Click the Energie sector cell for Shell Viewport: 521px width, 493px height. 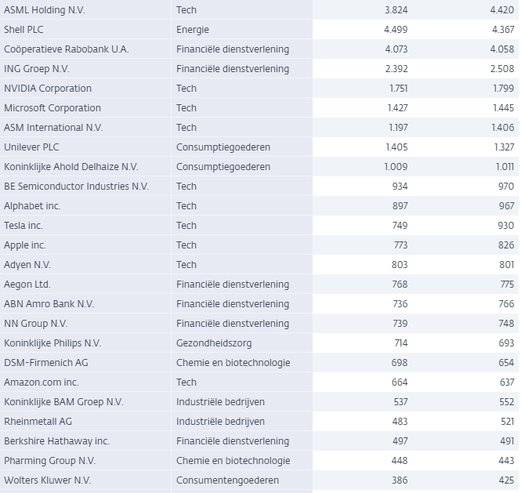(194, 30)
